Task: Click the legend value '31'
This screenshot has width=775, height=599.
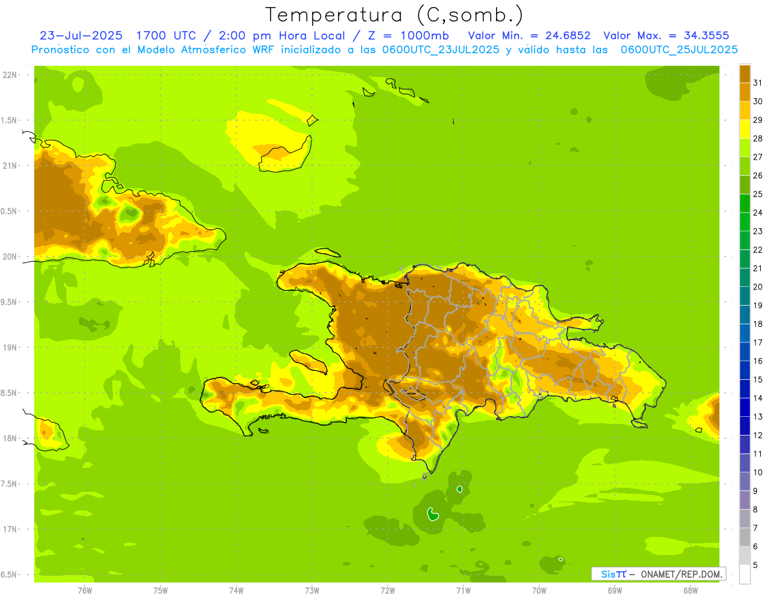Action: [x=758, y=83]
